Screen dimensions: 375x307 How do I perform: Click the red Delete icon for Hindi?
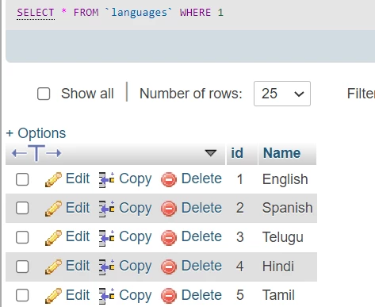click(x=169, y=267)
